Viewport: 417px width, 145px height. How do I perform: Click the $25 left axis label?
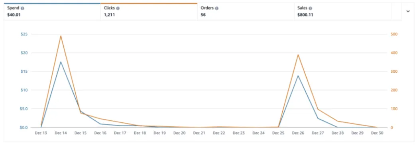[x=24, y=34]
